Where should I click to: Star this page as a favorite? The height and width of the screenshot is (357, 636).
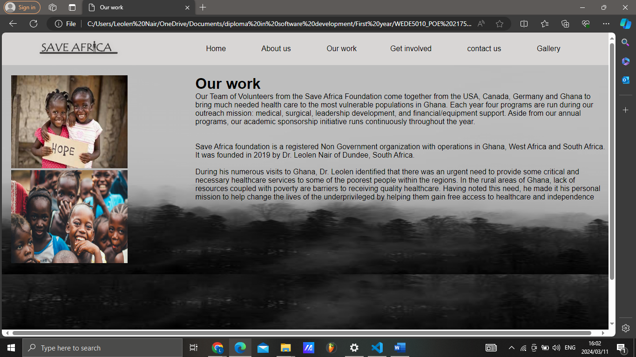(500, 24)
